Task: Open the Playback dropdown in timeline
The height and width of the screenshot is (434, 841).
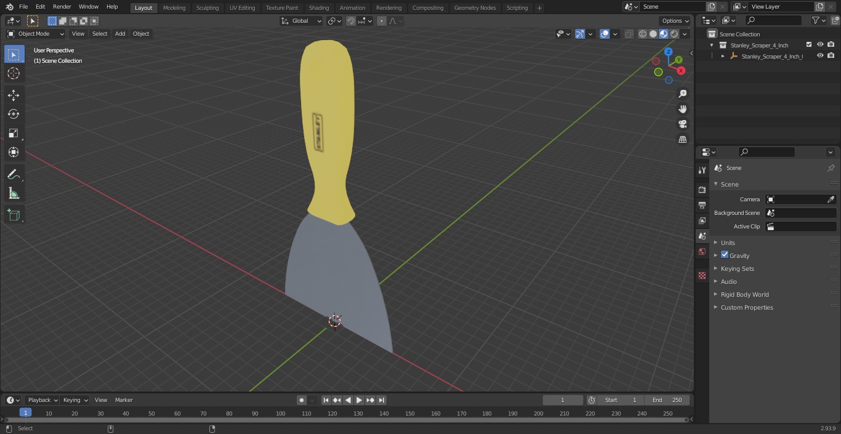Action: click(x=42, y=400)
